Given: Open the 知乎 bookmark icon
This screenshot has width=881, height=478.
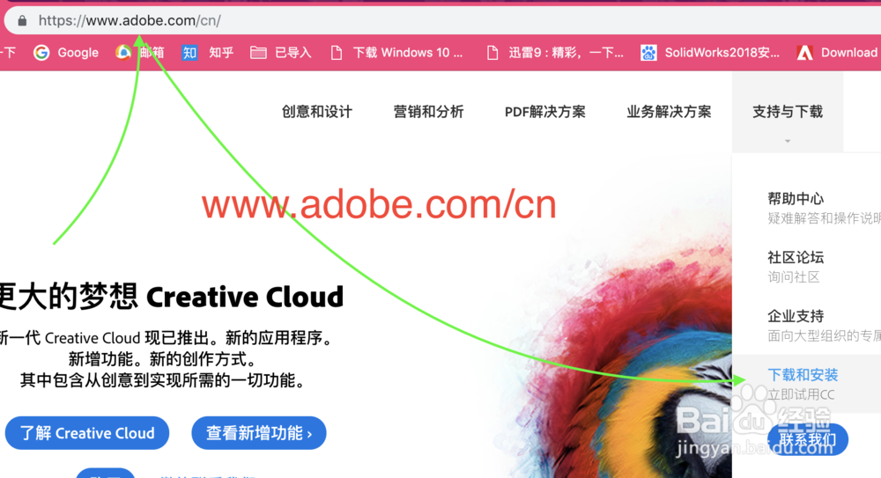Looking at the screenshot, I should [x=189, y=53].
